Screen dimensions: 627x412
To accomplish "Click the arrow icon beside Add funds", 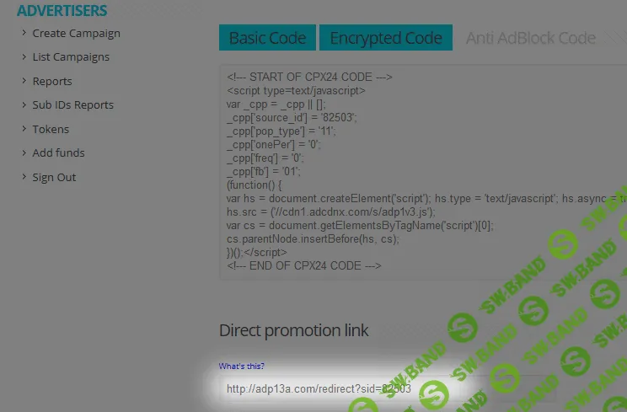I will click(x=24, y=153).
